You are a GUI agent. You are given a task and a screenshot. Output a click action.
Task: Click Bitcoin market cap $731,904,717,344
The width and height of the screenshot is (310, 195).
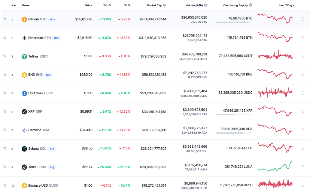click(x=153, y=19)
